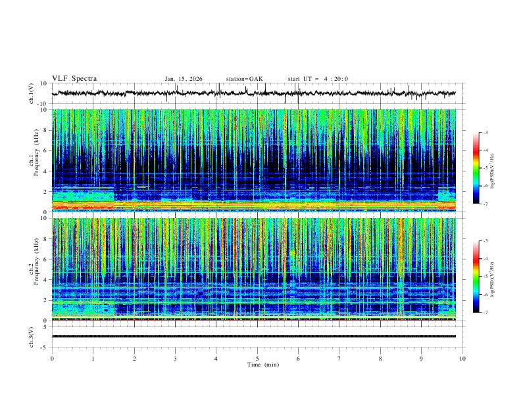The height and width of the screenshot is (402, 521).
Task: Click the "10" tick on the time axis
Action: click(462, 359)
